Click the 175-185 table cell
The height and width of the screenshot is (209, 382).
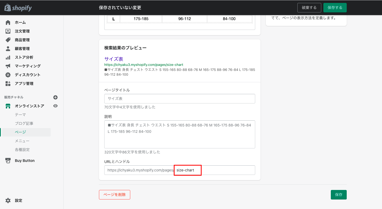pos(141,19)
